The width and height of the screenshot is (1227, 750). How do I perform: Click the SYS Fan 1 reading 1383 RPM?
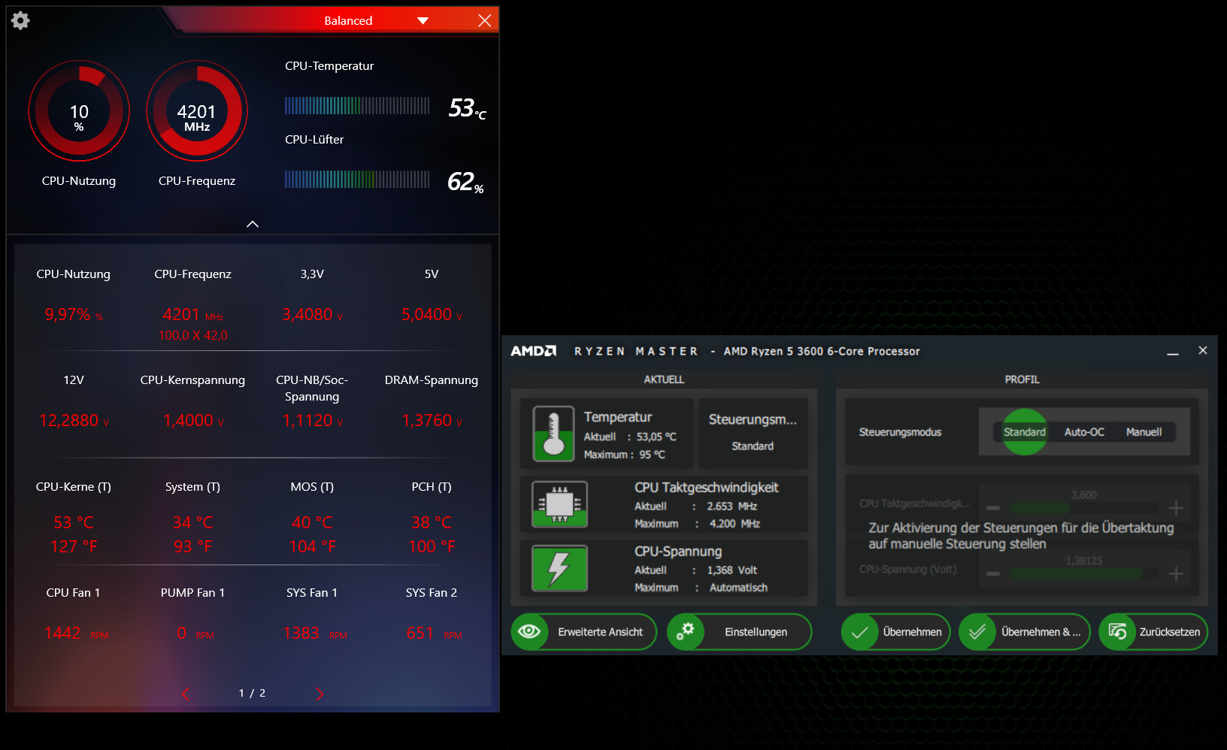[314, 634]
